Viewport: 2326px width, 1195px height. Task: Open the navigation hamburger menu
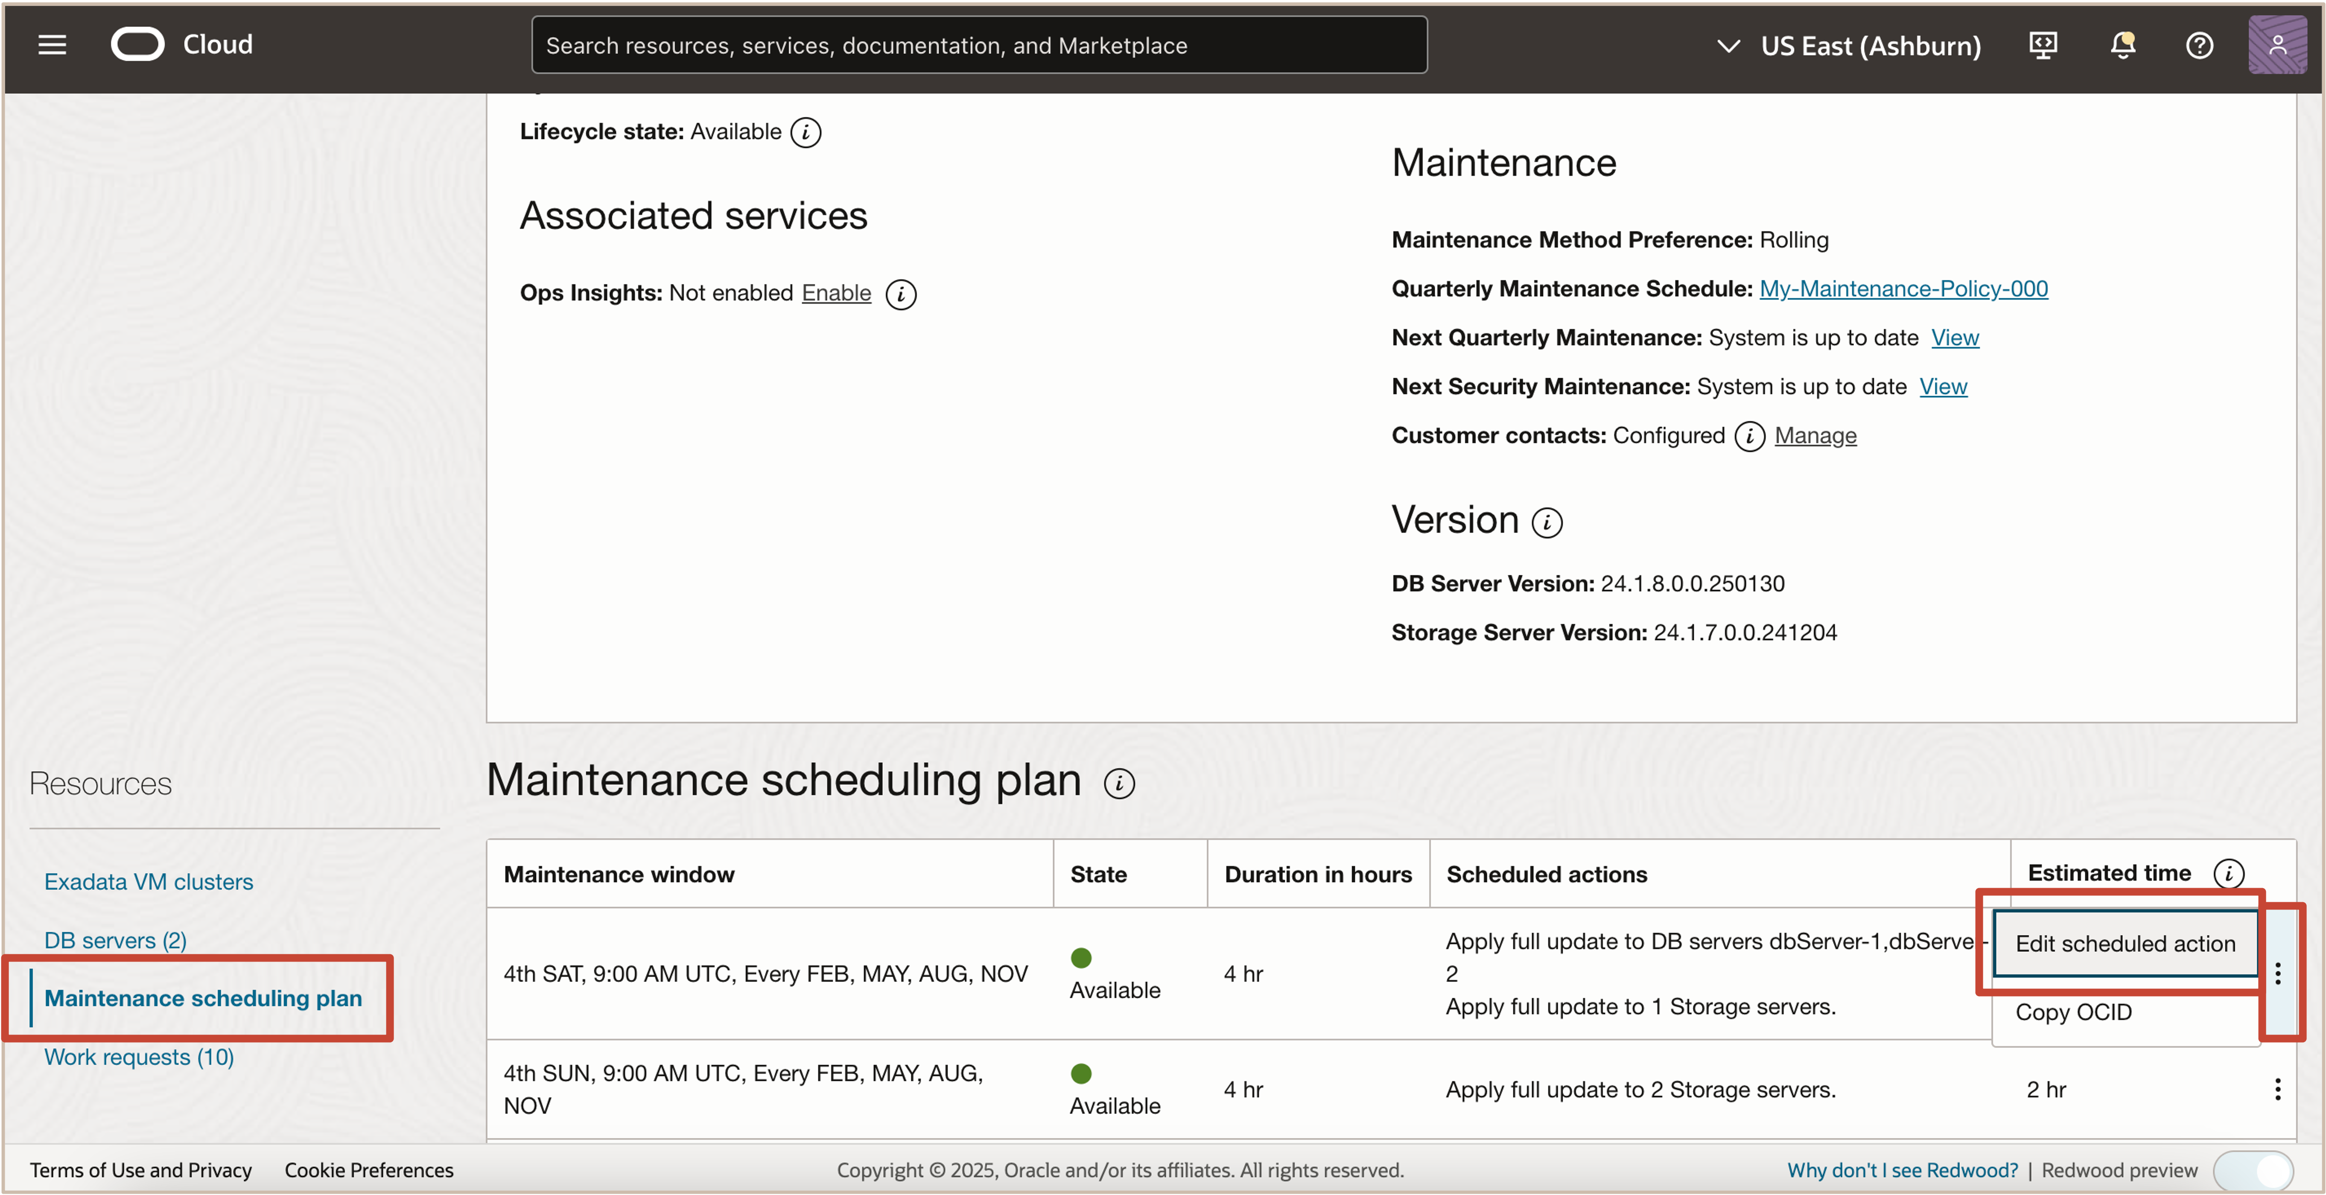[x=52, y=44]
